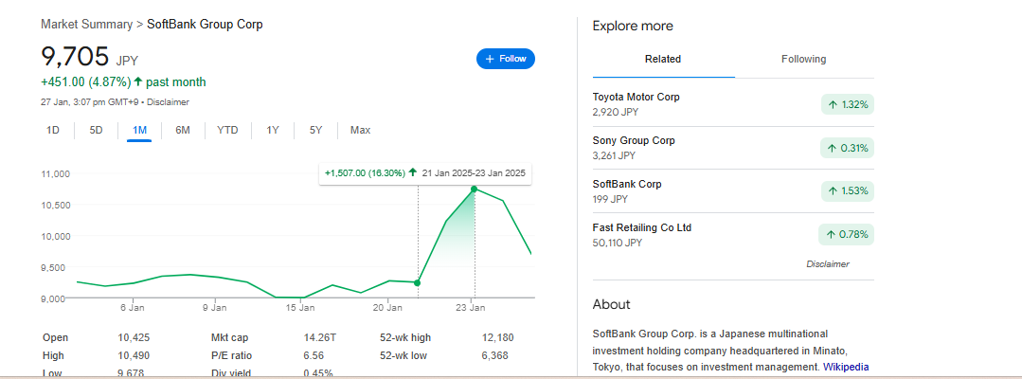1022x379 pixels.
Task: Open Sony Group Corp stock
Action: point(733,148)
